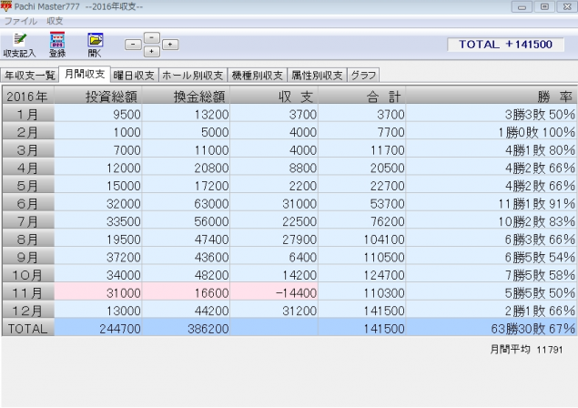
Task: Click the TOTAL row header
Action: click(x=28, y=329)
